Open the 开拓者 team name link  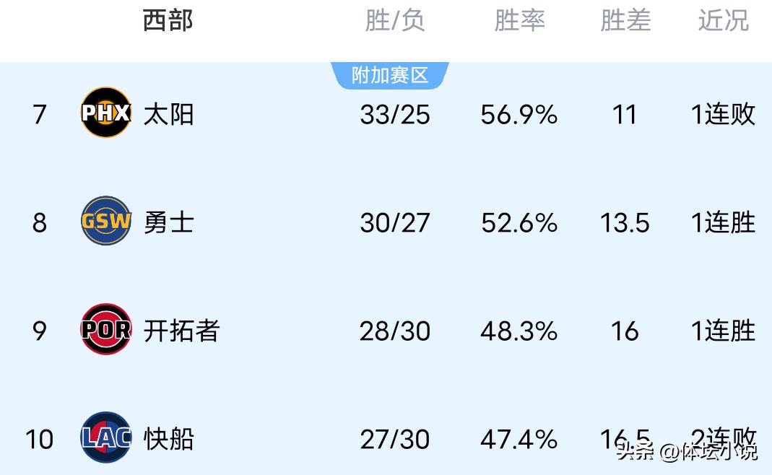coord(181,331)
